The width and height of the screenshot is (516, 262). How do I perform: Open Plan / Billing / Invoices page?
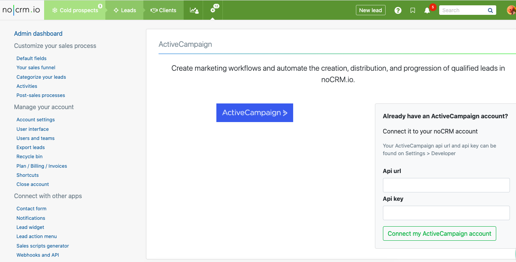(41, 166)
